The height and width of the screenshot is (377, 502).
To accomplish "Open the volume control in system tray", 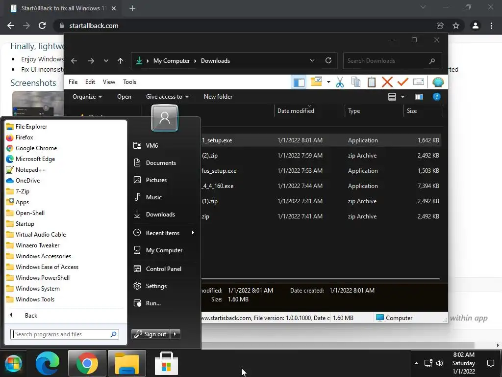I will click(440, 363).
